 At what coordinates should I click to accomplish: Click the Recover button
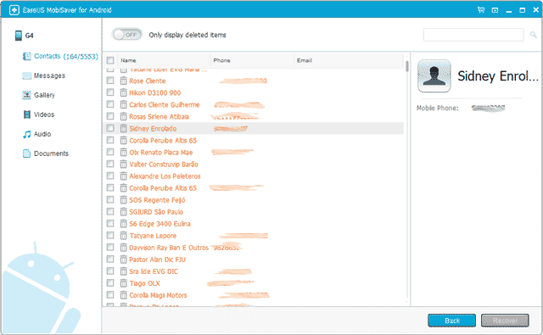click(505, 321)
